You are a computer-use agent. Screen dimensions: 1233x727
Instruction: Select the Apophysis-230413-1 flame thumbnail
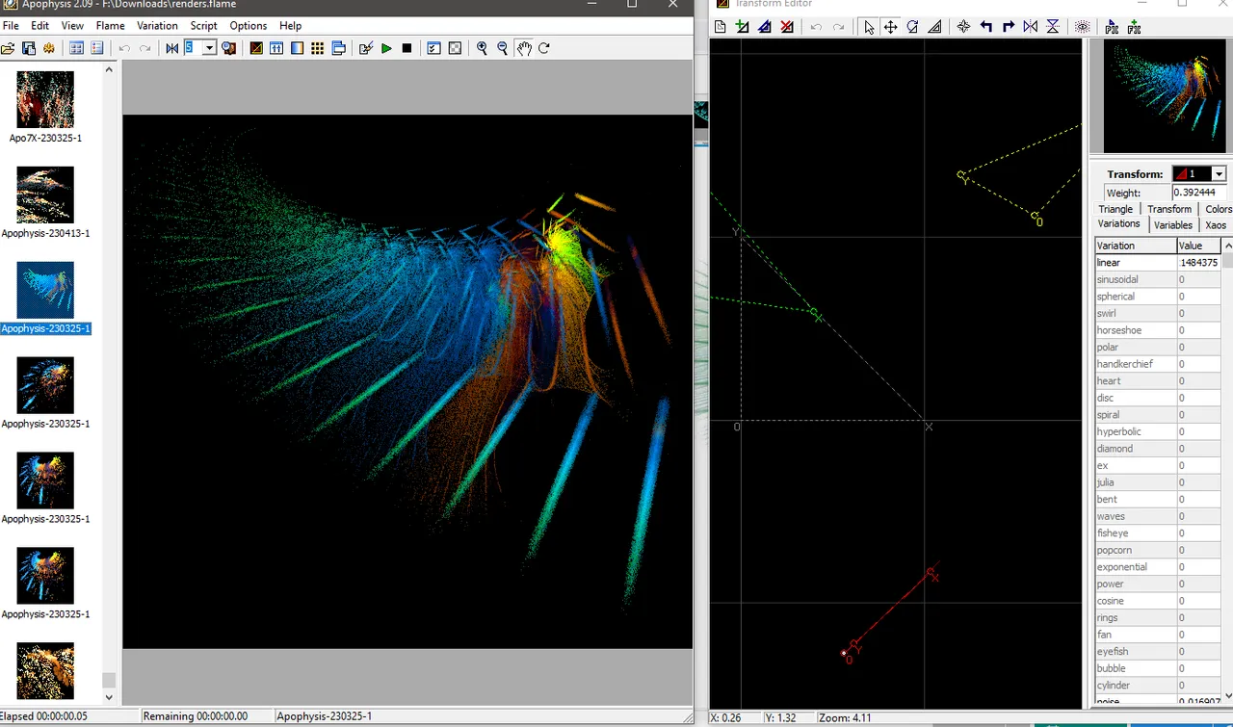[45, 195]
